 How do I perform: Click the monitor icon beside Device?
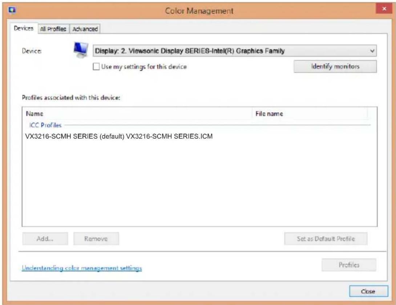[81, 50]
